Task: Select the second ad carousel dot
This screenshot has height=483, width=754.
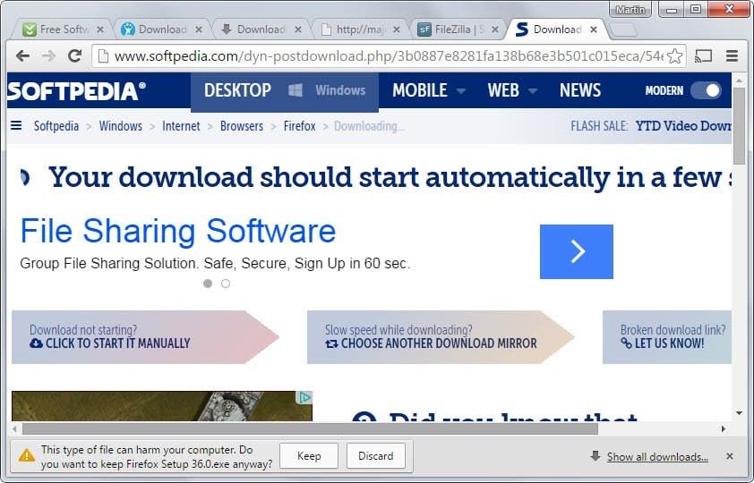Action: coord(226,284)
